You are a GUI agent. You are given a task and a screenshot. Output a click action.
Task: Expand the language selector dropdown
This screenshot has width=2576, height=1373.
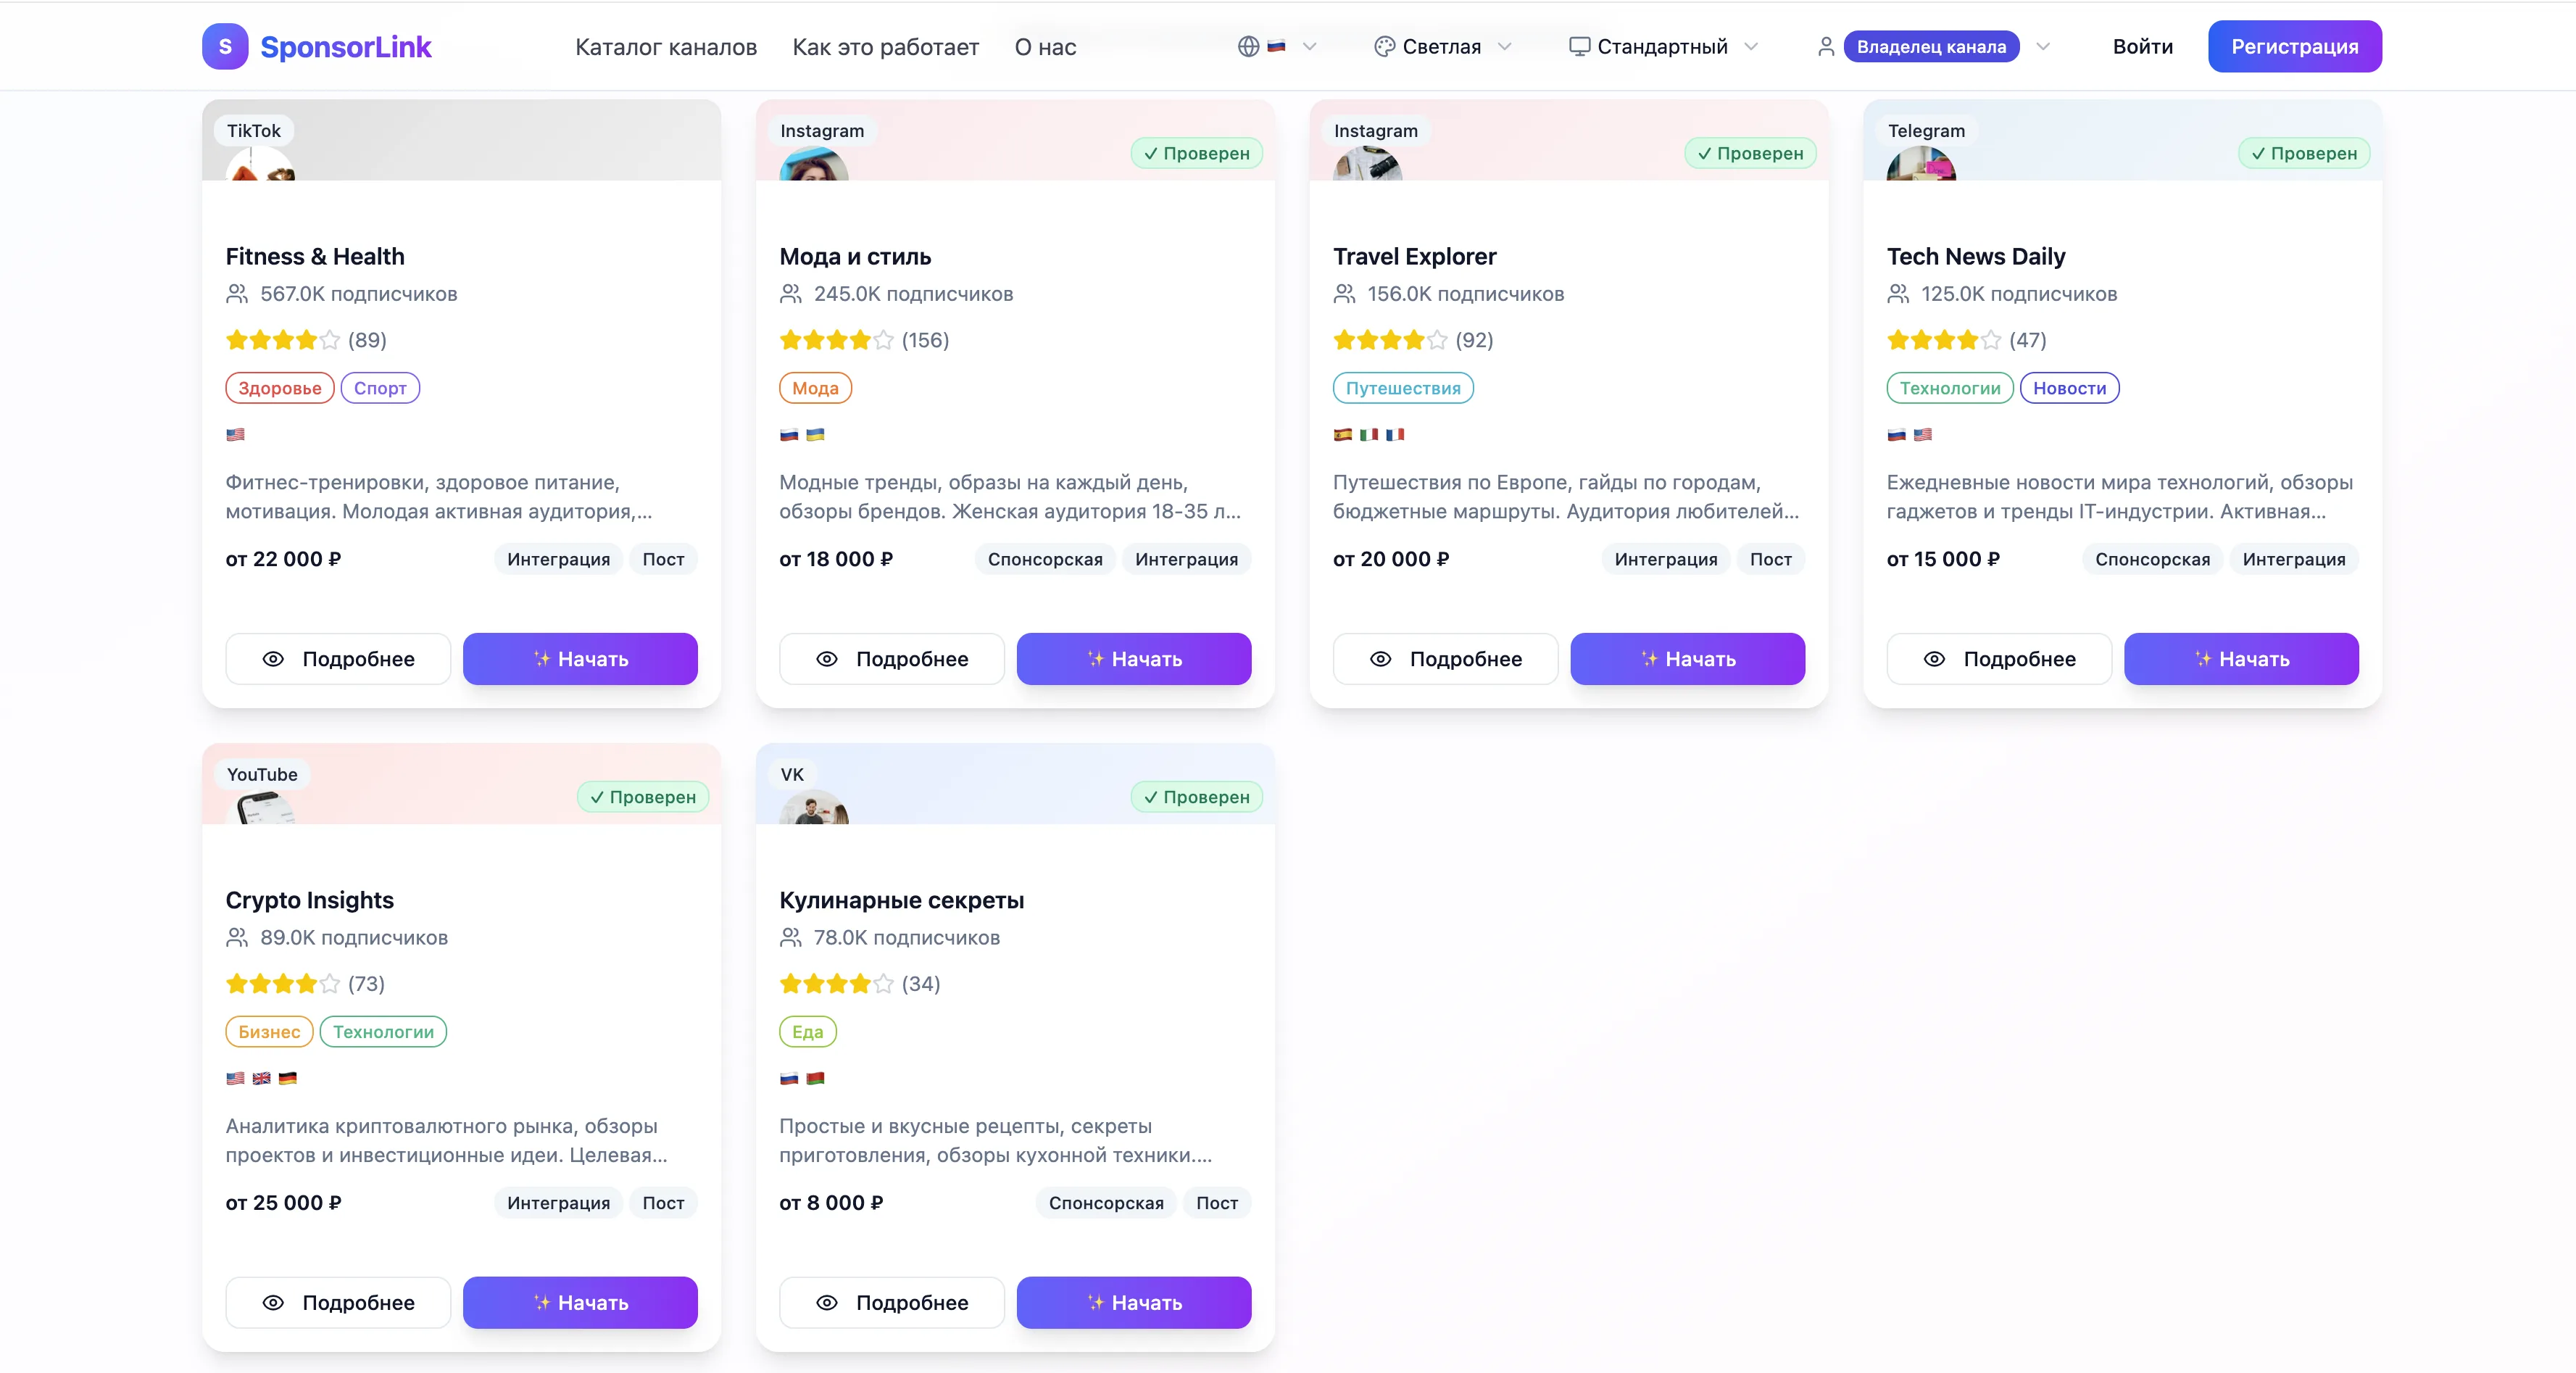pos(1309,46)
